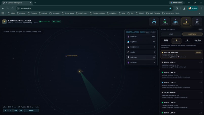Click the address bar URL field
Viewport: 204px width, 115px height.
coord(94,8)
